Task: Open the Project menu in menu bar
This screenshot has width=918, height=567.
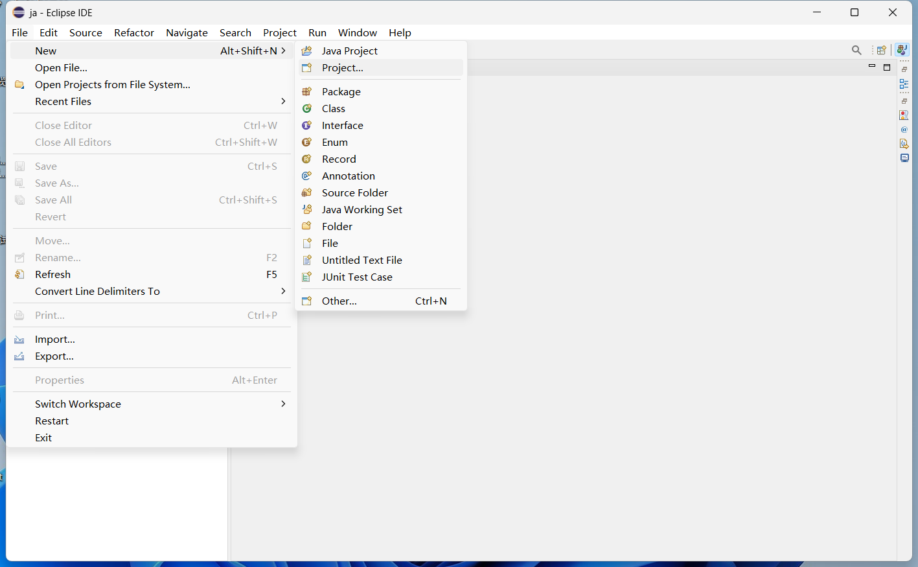Action: [x=280, y=32]
